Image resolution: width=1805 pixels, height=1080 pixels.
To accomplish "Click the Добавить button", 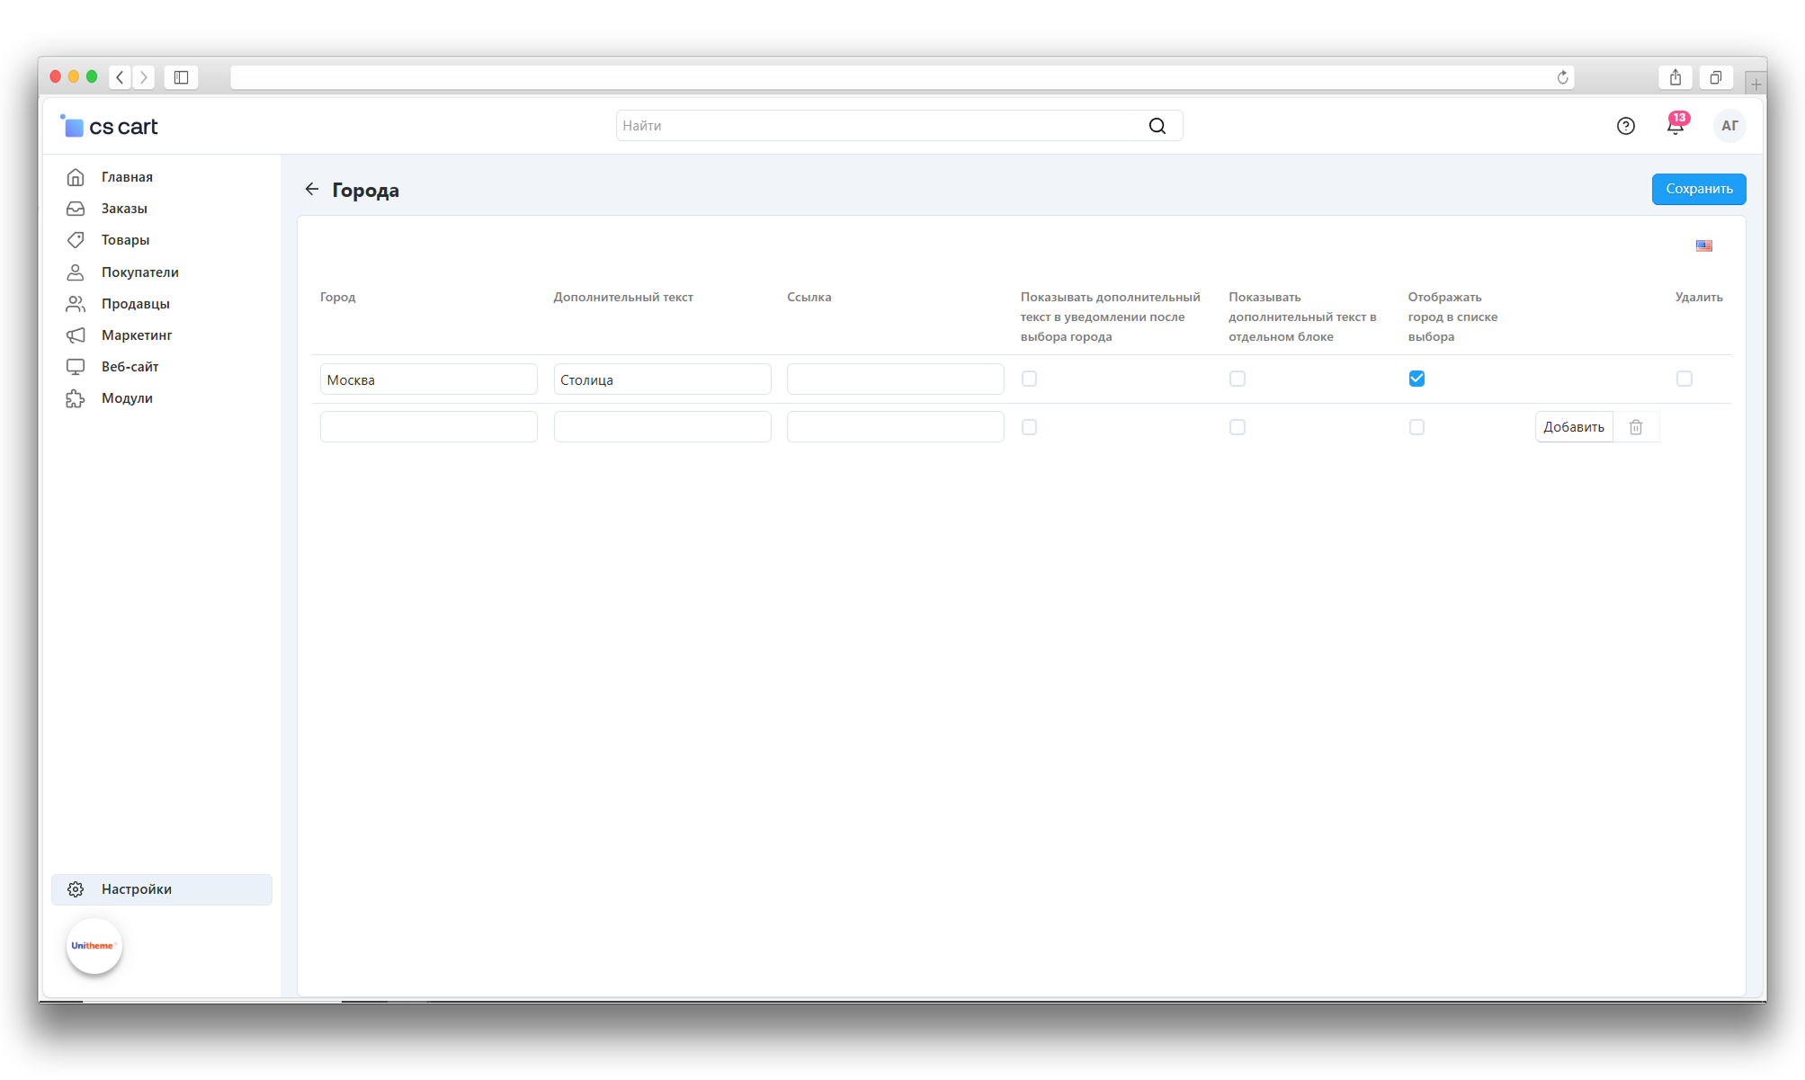I will [1573, 427].
